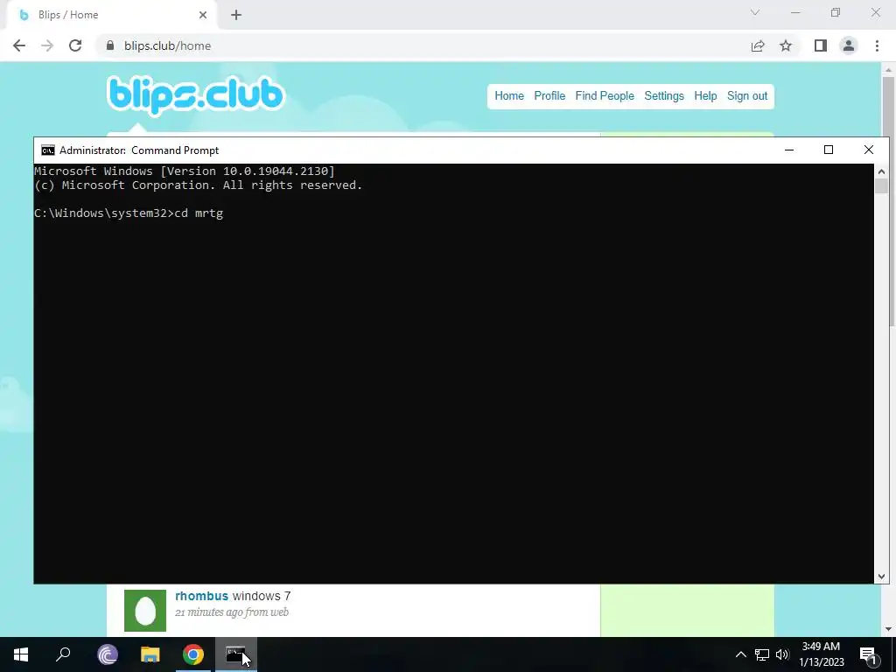The height and width of the screenshot is (672, 896).
Task: Switch to Chrome from taskbar
Action: point(193,654)
